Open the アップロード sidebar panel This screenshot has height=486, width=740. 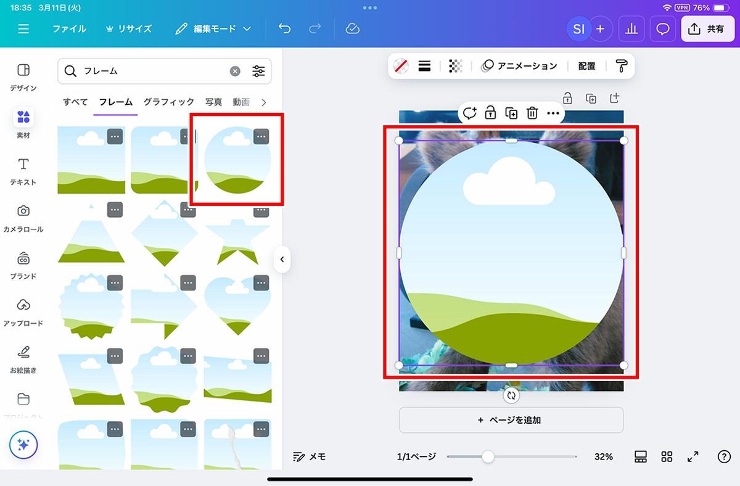(x=23, y=312)
